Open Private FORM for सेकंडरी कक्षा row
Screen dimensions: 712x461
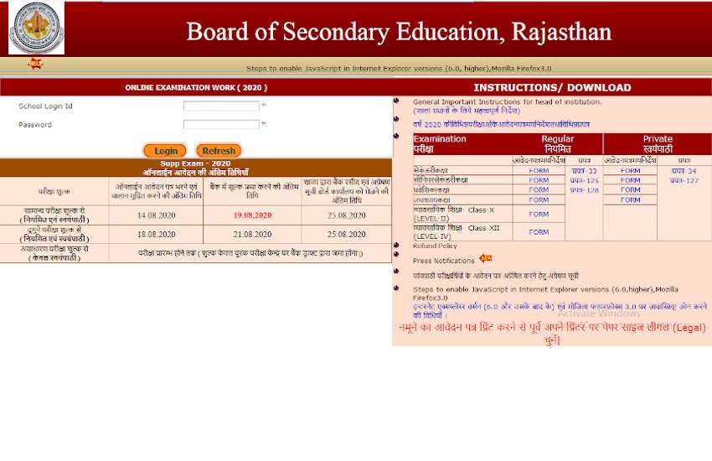click(x=630, y=171)
